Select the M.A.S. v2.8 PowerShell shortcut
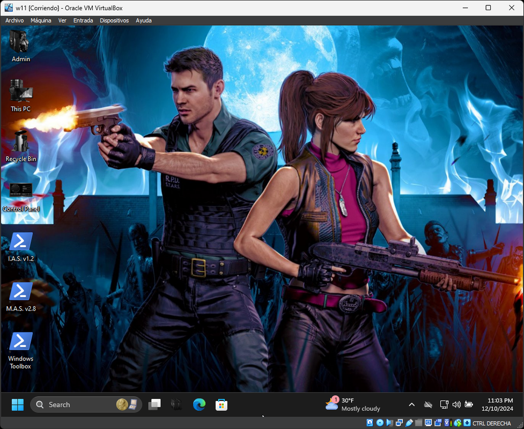The height and width of the screenshot is (429, 524). click(21, 297)
